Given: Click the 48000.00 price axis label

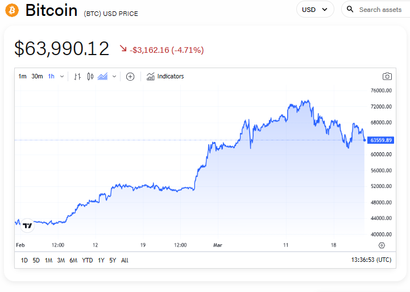Looking at the screenshot, I should click(x=381, y=202).
